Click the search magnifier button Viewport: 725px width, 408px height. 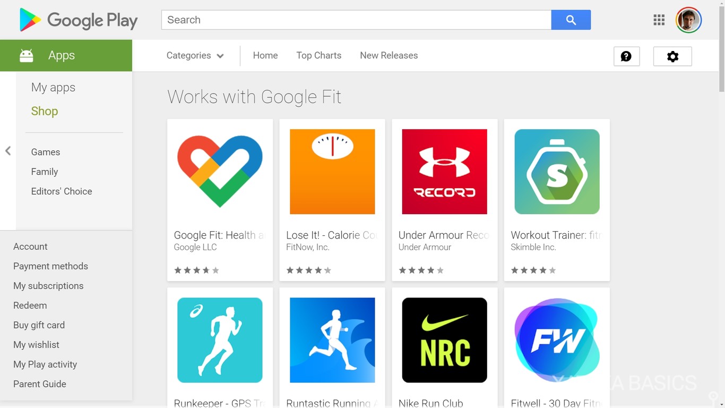(571, 20)
